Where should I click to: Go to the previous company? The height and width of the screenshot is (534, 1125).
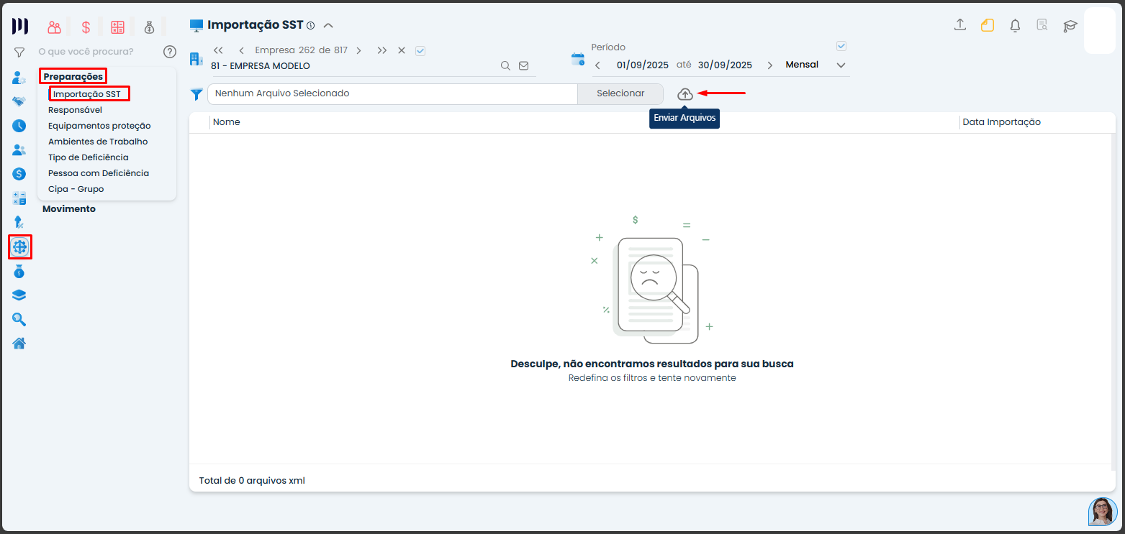pos(241,50)
